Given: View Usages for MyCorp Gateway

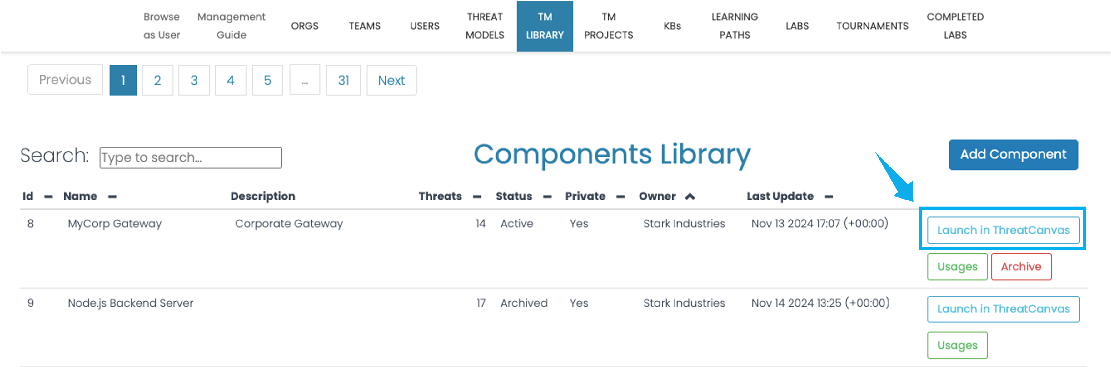Looking at the screenshot, I should tap(957, 267).
